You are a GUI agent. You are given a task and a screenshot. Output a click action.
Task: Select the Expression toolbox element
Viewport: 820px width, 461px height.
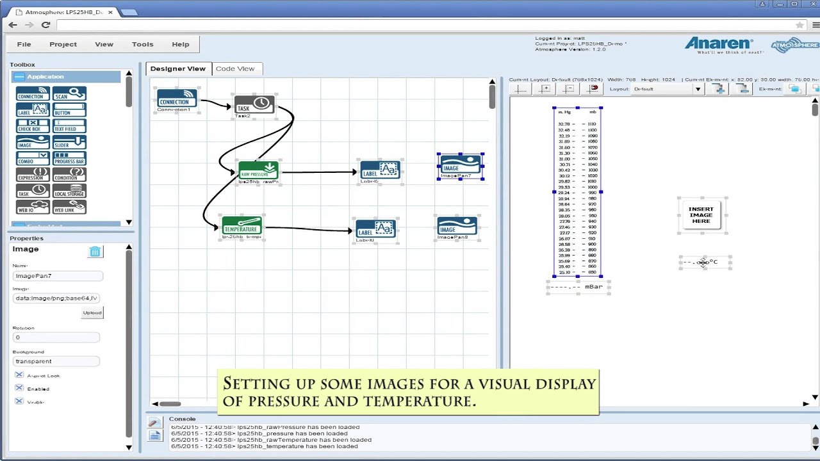(33, 175)
